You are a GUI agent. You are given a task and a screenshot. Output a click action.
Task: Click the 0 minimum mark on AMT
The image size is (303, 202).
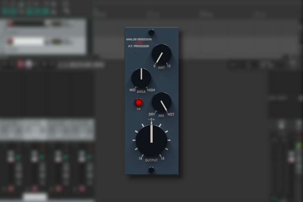coord(154,66)
